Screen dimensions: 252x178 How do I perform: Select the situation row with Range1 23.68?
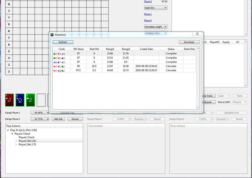pyautogui.click(x=124, y=54)
